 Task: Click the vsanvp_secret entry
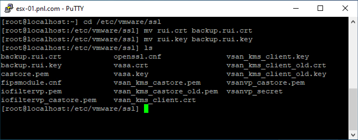pos(254,91)
